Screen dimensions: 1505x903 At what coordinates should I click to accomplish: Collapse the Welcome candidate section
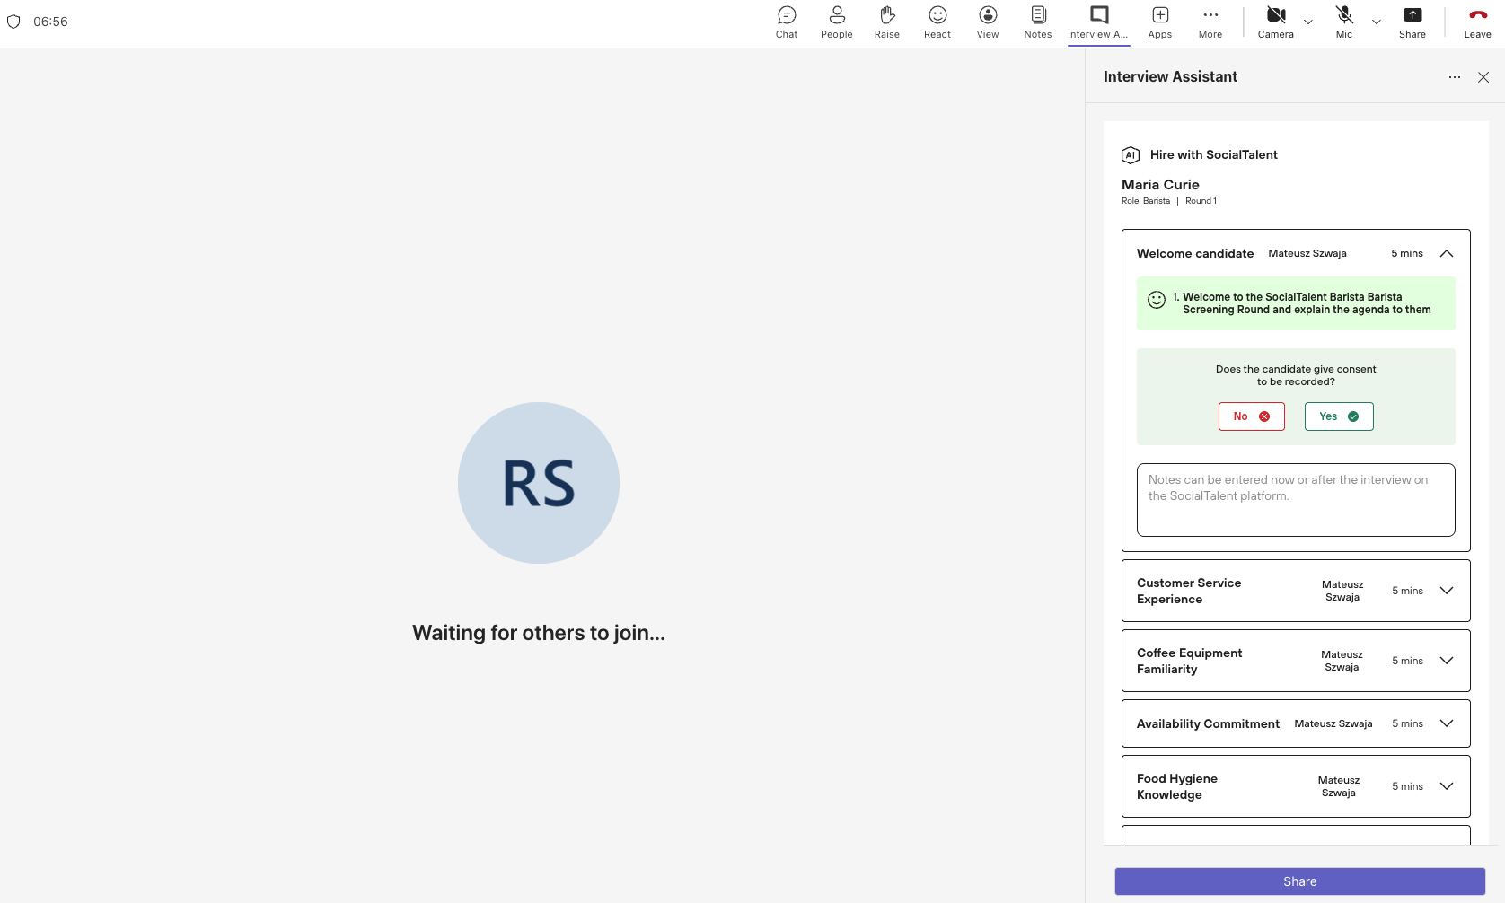tap(1446, 254)
